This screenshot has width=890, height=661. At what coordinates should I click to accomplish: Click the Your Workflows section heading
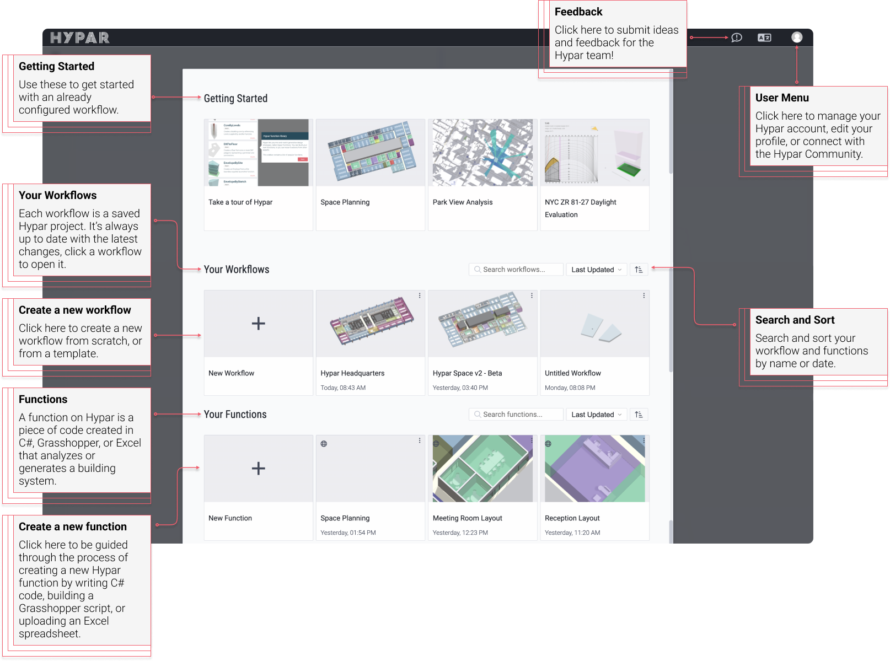coord(237,270)
